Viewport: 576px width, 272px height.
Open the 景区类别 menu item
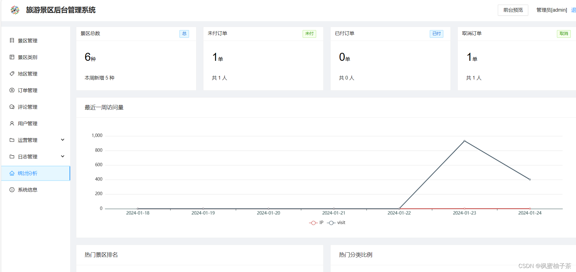coord(36,57)
